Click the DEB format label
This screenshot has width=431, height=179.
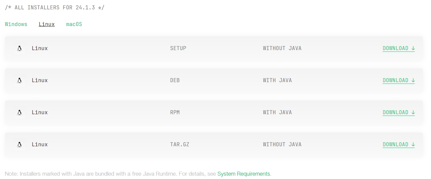tap(175, 80)
